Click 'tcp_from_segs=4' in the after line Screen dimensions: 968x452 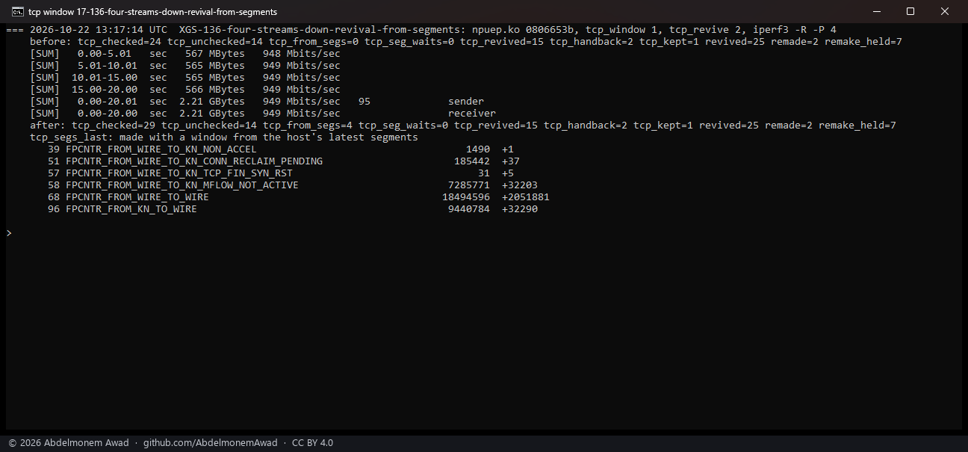click(308, 126)
